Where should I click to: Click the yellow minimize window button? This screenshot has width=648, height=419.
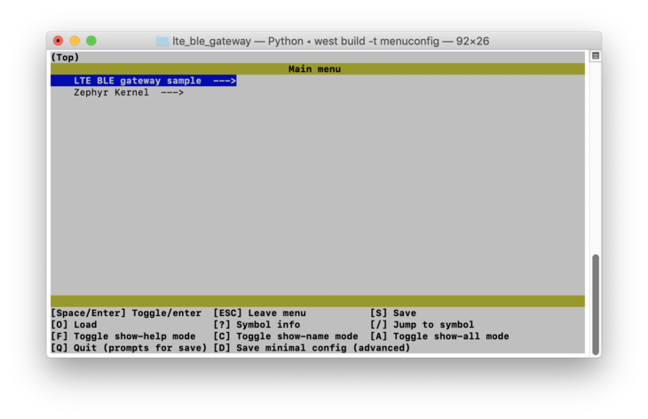pos(75,41)
